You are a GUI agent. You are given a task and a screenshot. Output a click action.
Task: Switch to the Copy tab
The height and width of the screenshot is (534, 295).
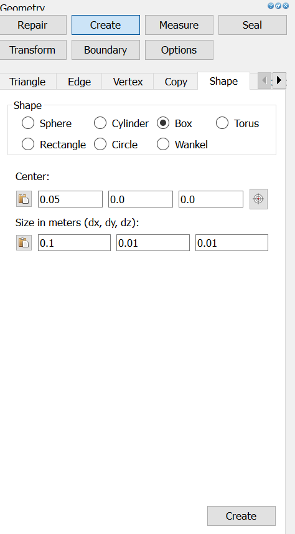pos(176,82)
